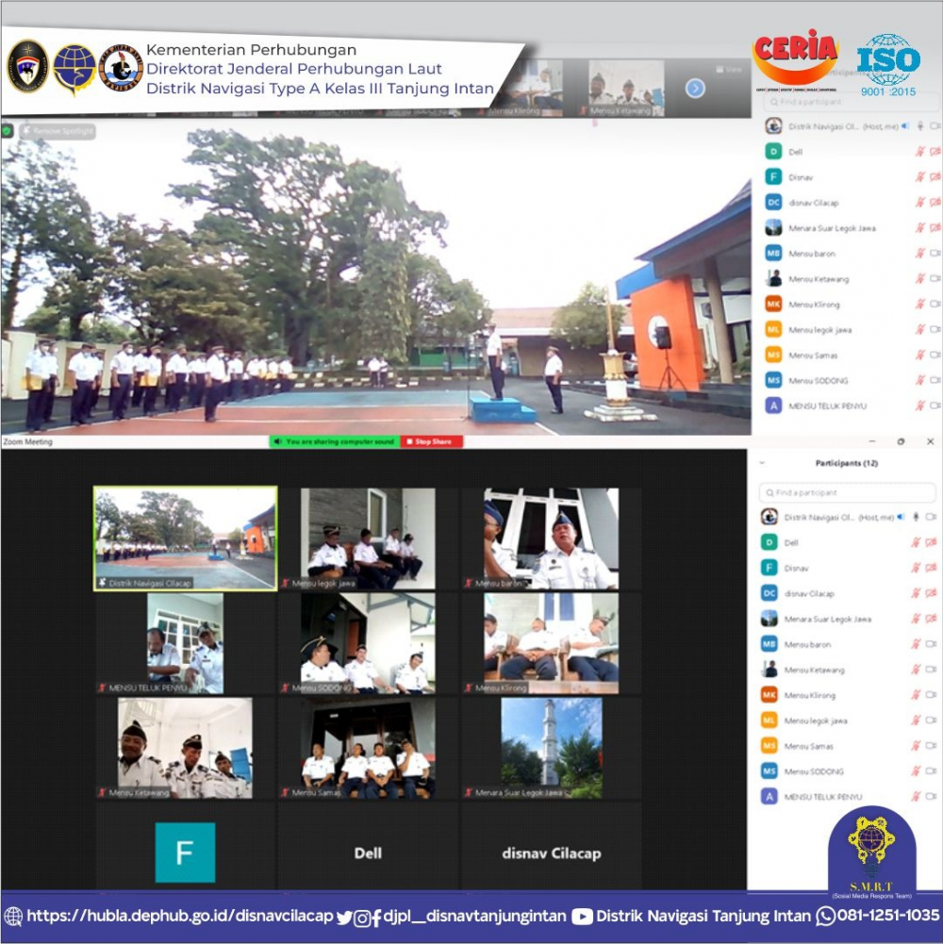The image size is (943, 944).
Task: Select Menara Suar Legok Jawa gallery tile
Action: 551,749
